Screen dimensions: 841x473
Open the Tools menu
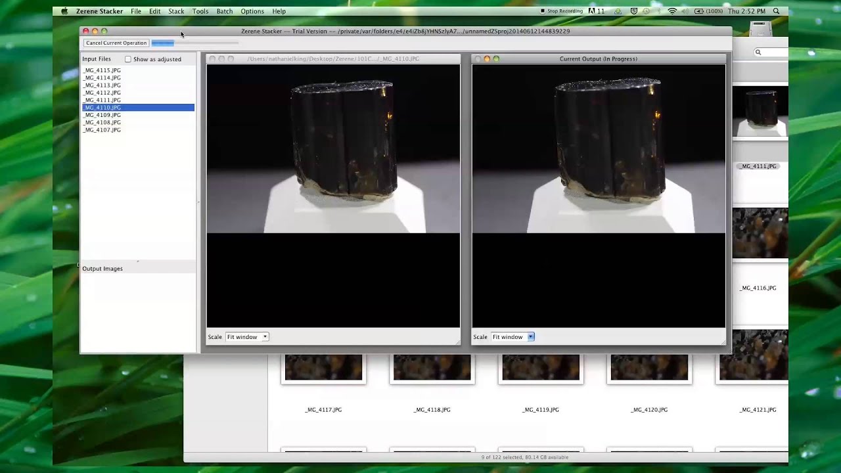pos(200,11)
